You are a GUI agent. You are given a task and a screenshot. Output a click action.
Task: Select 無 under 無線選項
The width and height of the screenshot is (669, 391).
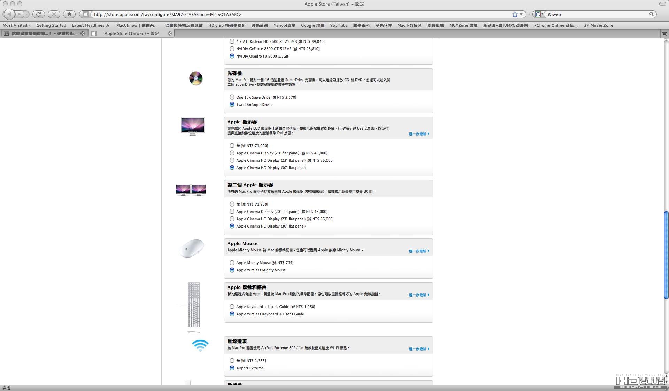tap(232, 361)
